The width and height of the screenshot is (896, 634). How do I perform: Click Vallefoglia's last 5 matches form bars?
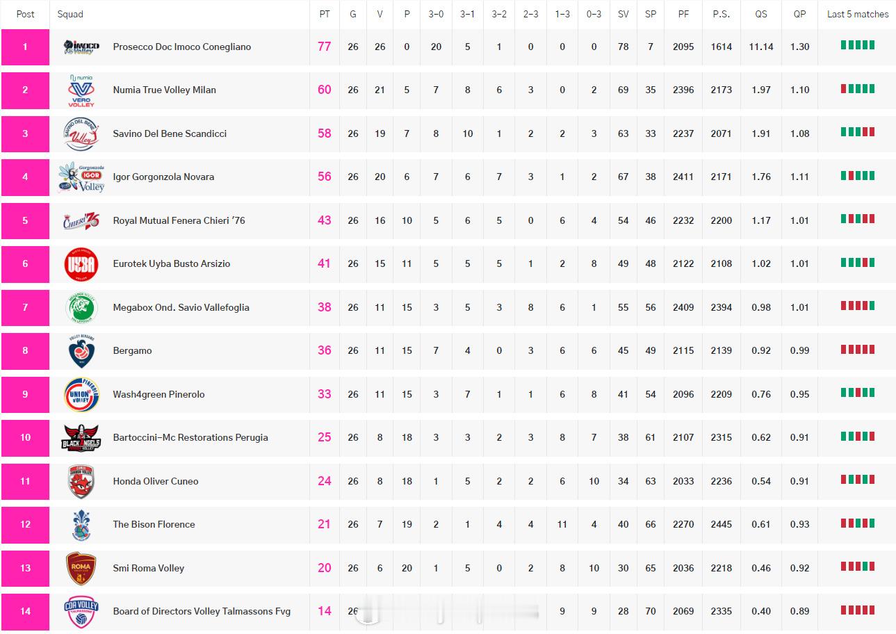858,306
